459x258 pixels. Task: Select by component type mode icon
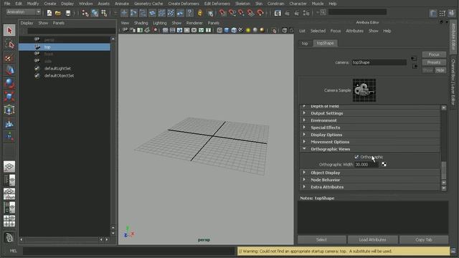pyautogui.click(x=104, y=13)
